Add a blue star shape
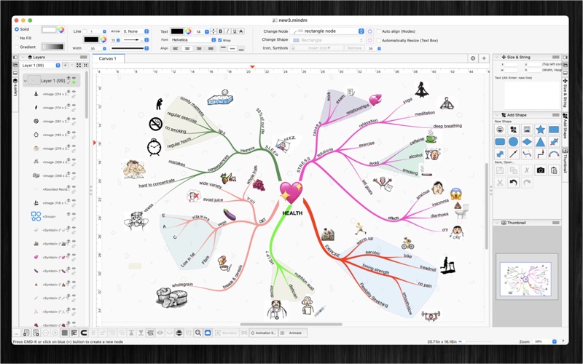This screenshot has height=364, width=583. click(x=540, y=130)
